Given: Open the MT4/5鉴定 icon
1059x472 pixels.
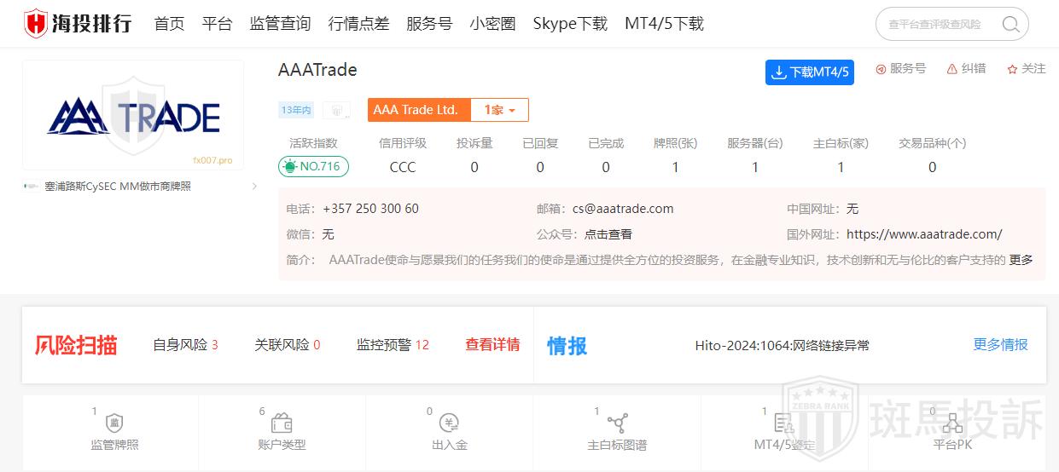Looking at the screenshot, I should (x=783, y=423).
